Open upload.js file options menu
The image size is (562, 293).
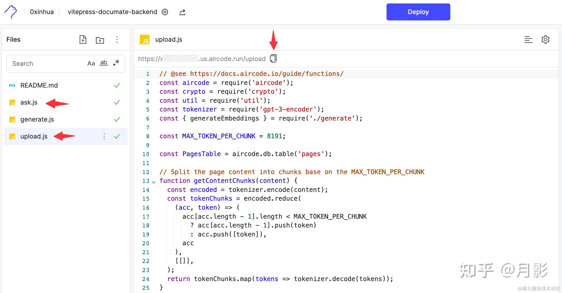pyautogui.click(x=104, y=136)
